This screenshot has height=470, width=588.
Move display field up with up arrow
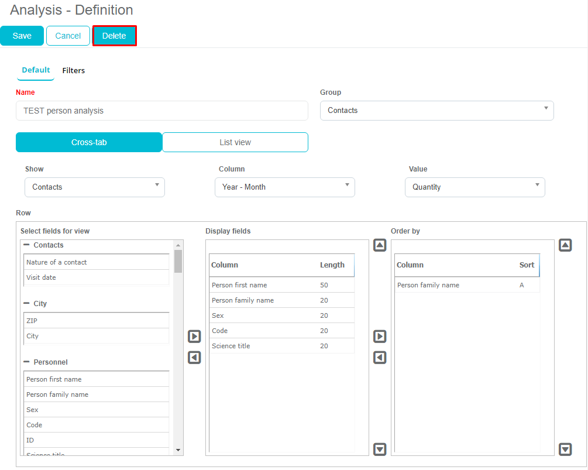(x=380, y=245)
